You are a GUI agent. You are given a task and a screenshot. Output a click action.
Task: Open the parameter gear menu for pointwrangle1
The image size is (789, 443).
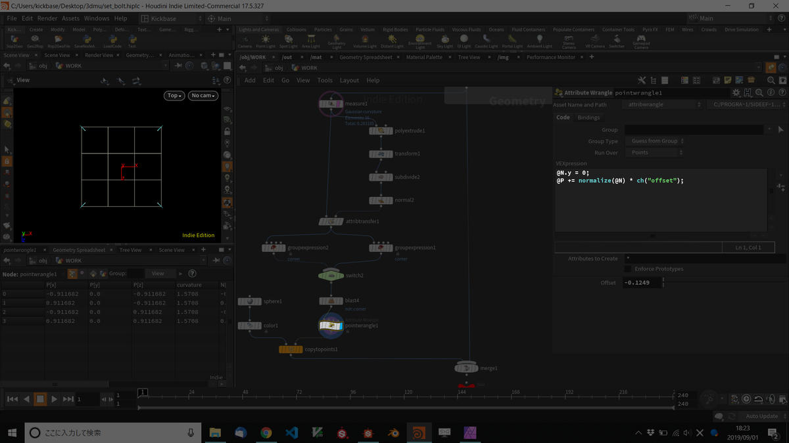click(x=736, y=93)
